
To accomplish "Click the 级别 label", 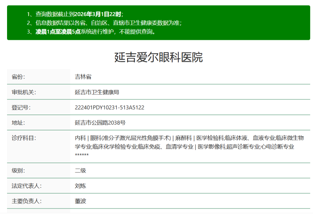I will click(18, 171).
